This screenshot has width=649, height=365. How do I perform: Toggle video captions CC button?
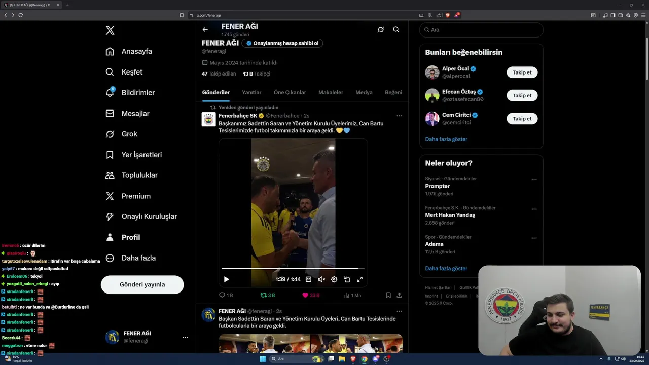(x=308, y=279)
